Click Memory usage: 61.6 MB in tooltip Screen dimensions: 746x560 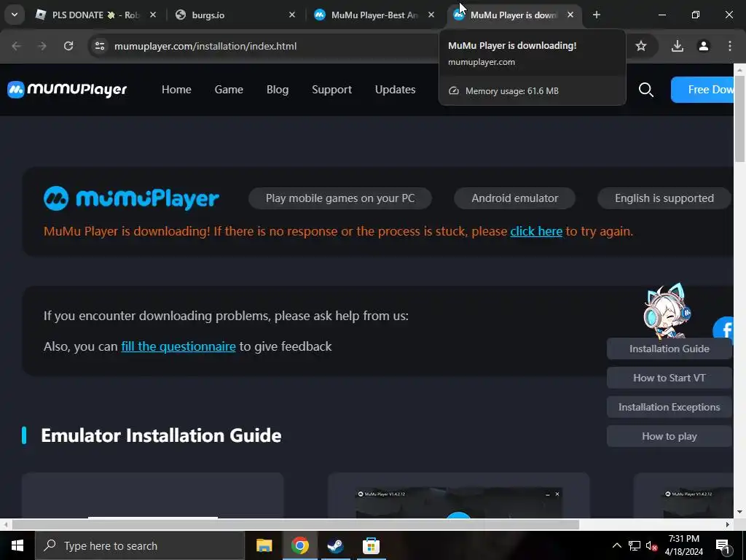(512, 91)
